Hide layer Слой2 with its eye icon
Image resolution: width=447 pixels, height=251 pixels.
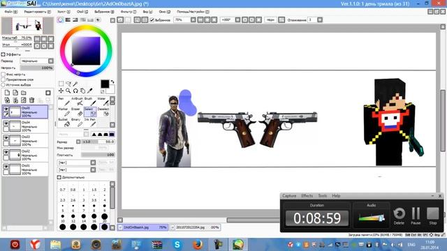[x=6, y=152]
